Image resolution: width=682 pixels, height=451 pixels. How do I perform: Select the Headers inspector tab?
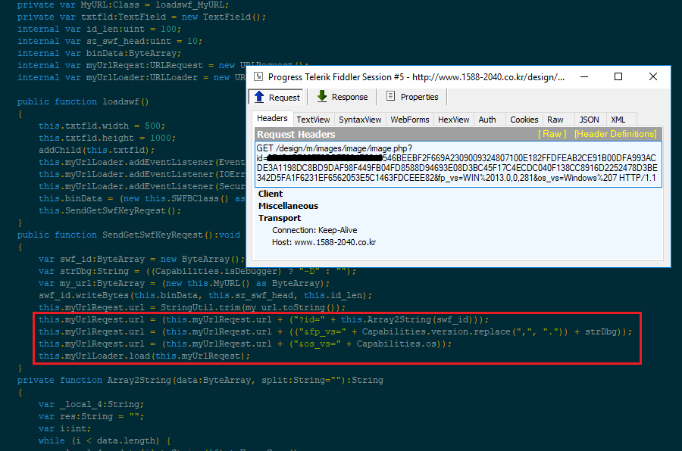[272, 118]
